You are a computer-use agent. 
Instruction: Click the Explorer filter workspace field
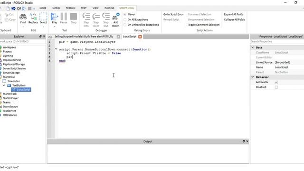click(x=22, y=41)
